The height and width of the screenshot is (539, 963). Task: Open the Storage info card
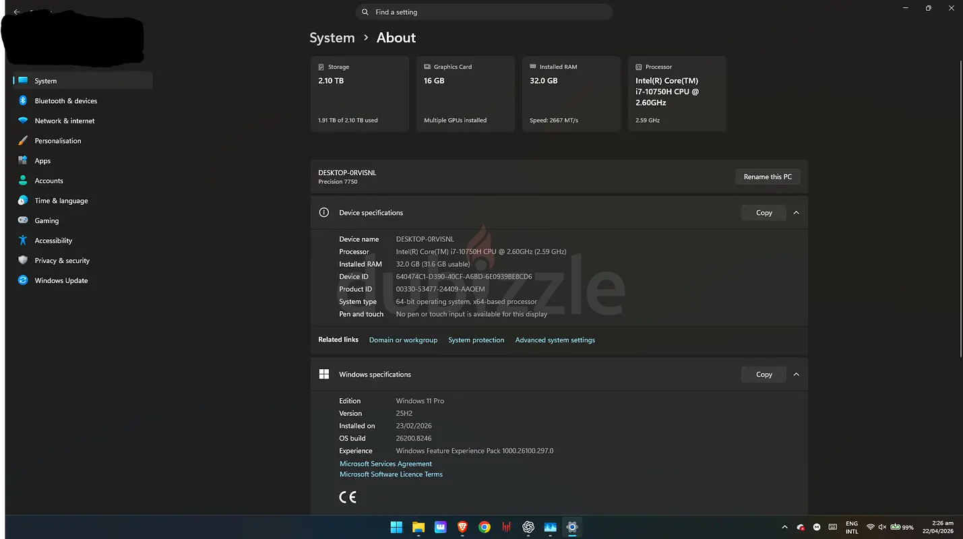click(359, 94)
